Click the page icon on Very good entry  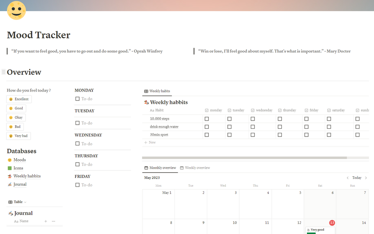(309, 230)
